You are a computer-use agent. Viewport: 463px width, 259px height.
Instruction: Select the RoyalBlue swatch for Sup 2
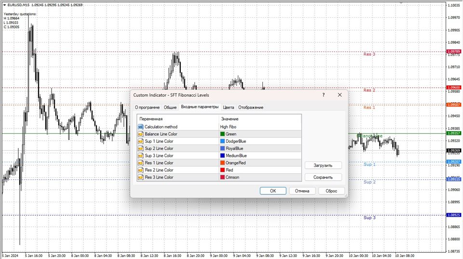click(223, 148)
